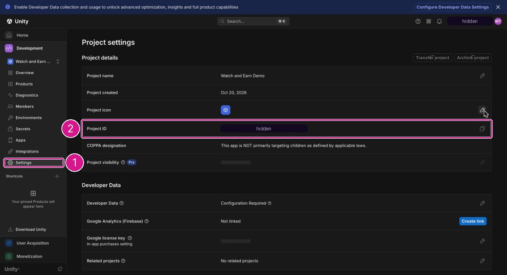The height and width of the screenshot is (275, 507).
Task: Click Transfer project button
Action: coord(433,58)
